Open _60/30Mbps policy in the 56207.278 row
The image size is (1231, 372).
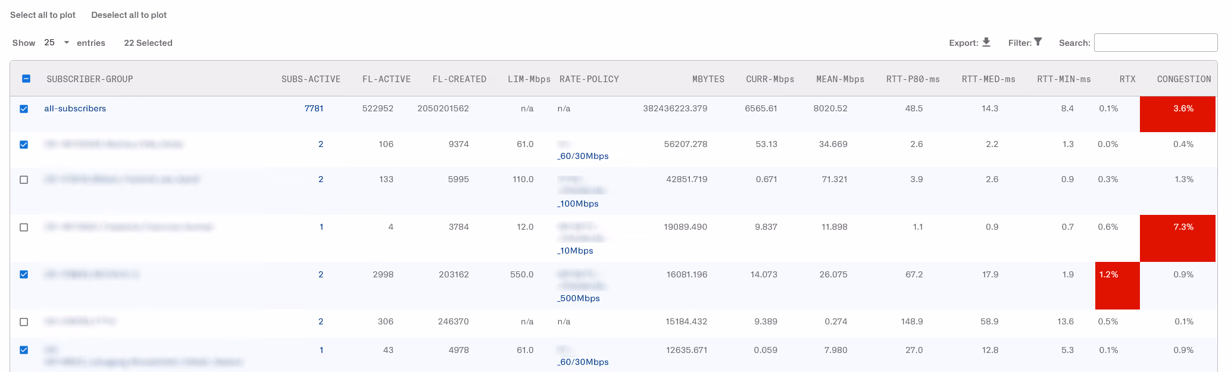point(583,156)
